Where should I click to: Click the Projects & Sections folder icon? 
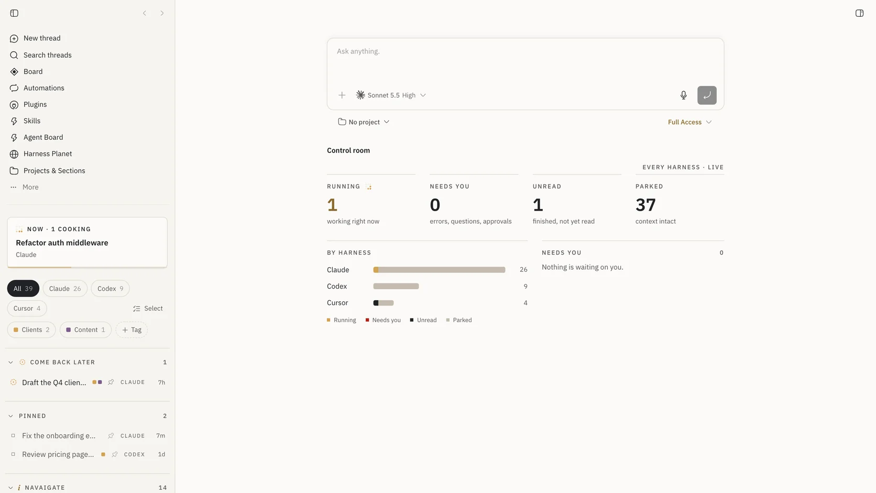pyautogui.click(x=14, y=171)
